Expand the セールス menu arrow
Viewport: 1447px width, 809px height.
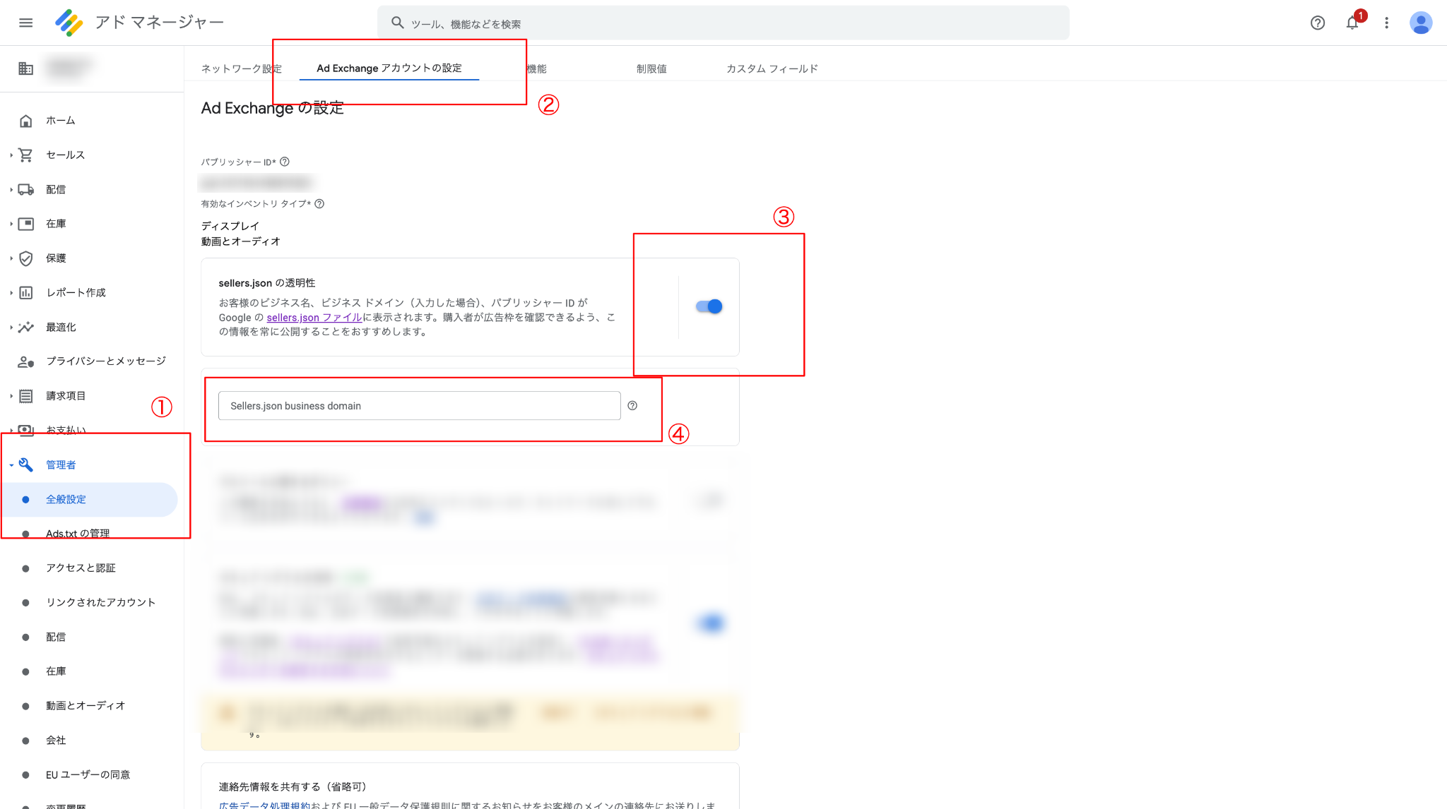pos(11,155)
